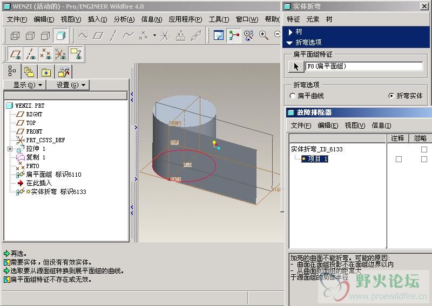Toggle datum axes display
432x306 pixels.
[x=31, y=54]
